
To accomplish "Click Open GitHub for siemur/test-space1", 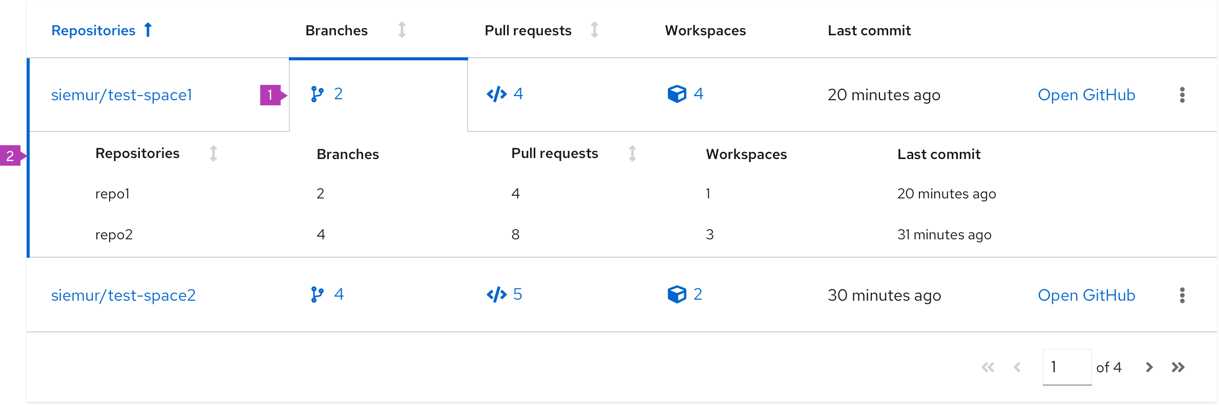I will pyautogui.click(x=1086, y=95).
